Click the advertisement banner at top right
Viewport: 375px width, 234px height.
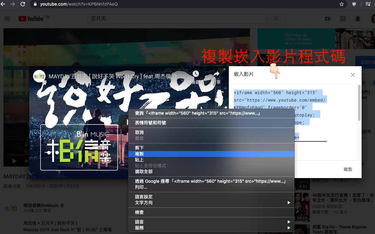pos(316,39)
